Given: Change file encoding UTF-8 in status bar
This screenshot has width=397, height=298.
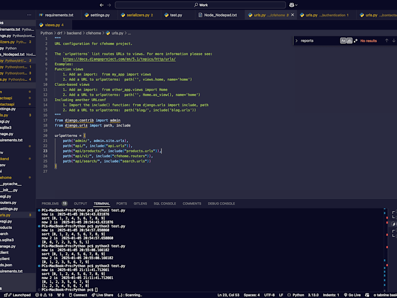Looking at the screenshot, I should click(269, 295).
